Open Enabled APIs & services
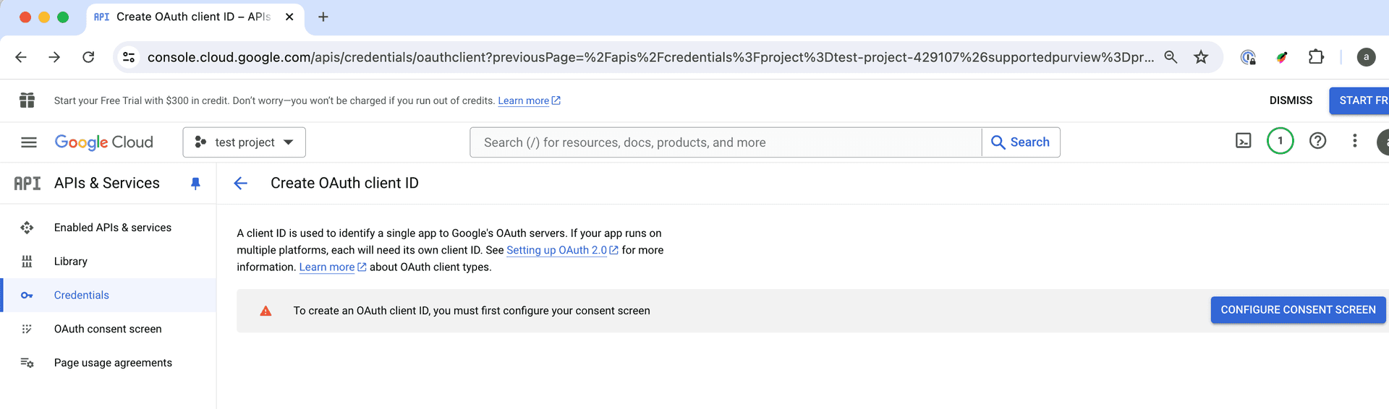Image resolution: width=1389 pixels, height=409 pixels. coord(109,228)
